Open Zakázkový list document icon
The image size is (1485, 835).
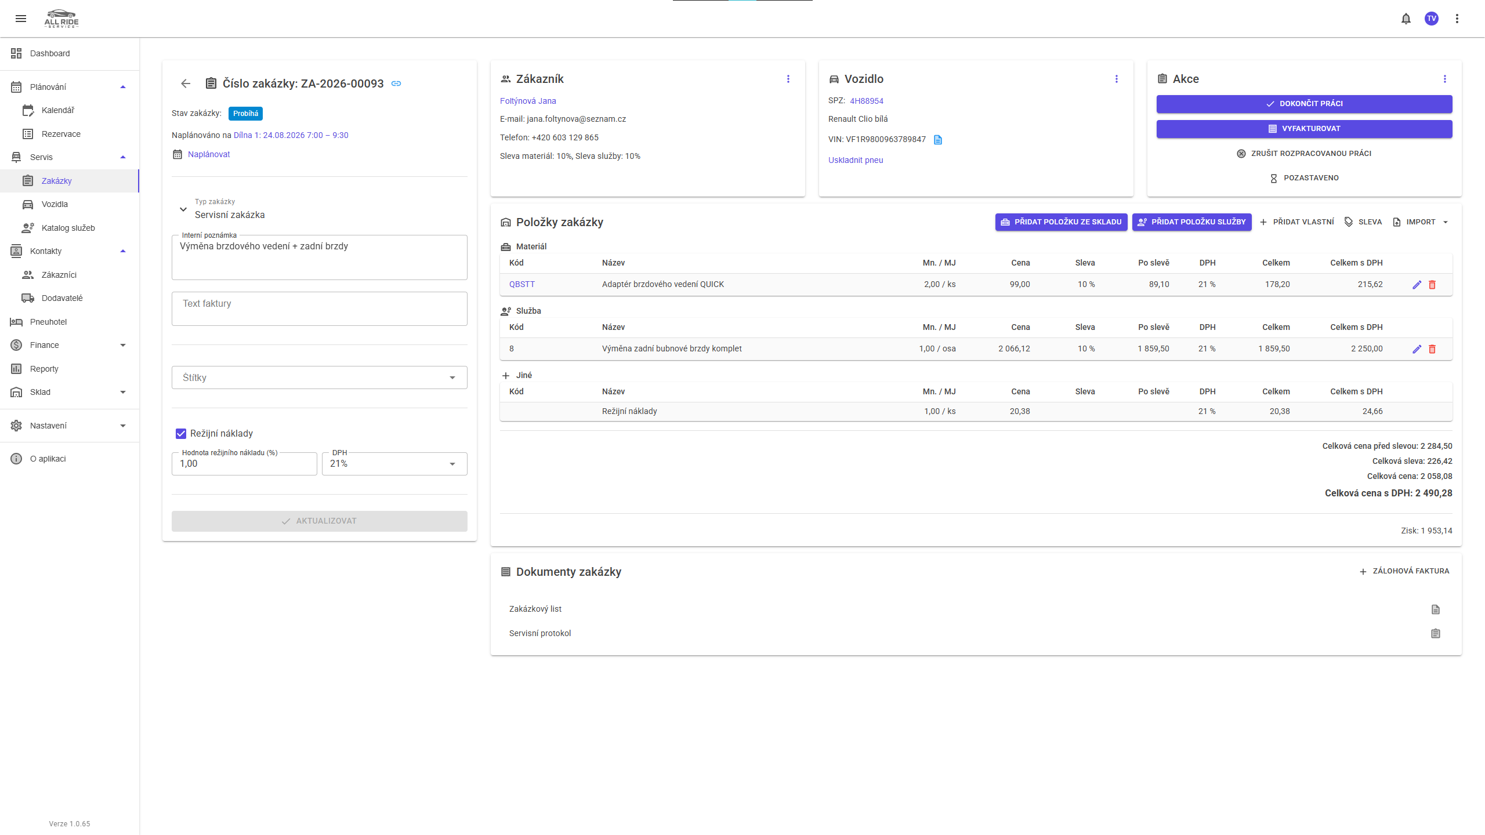pos(1436,609)
